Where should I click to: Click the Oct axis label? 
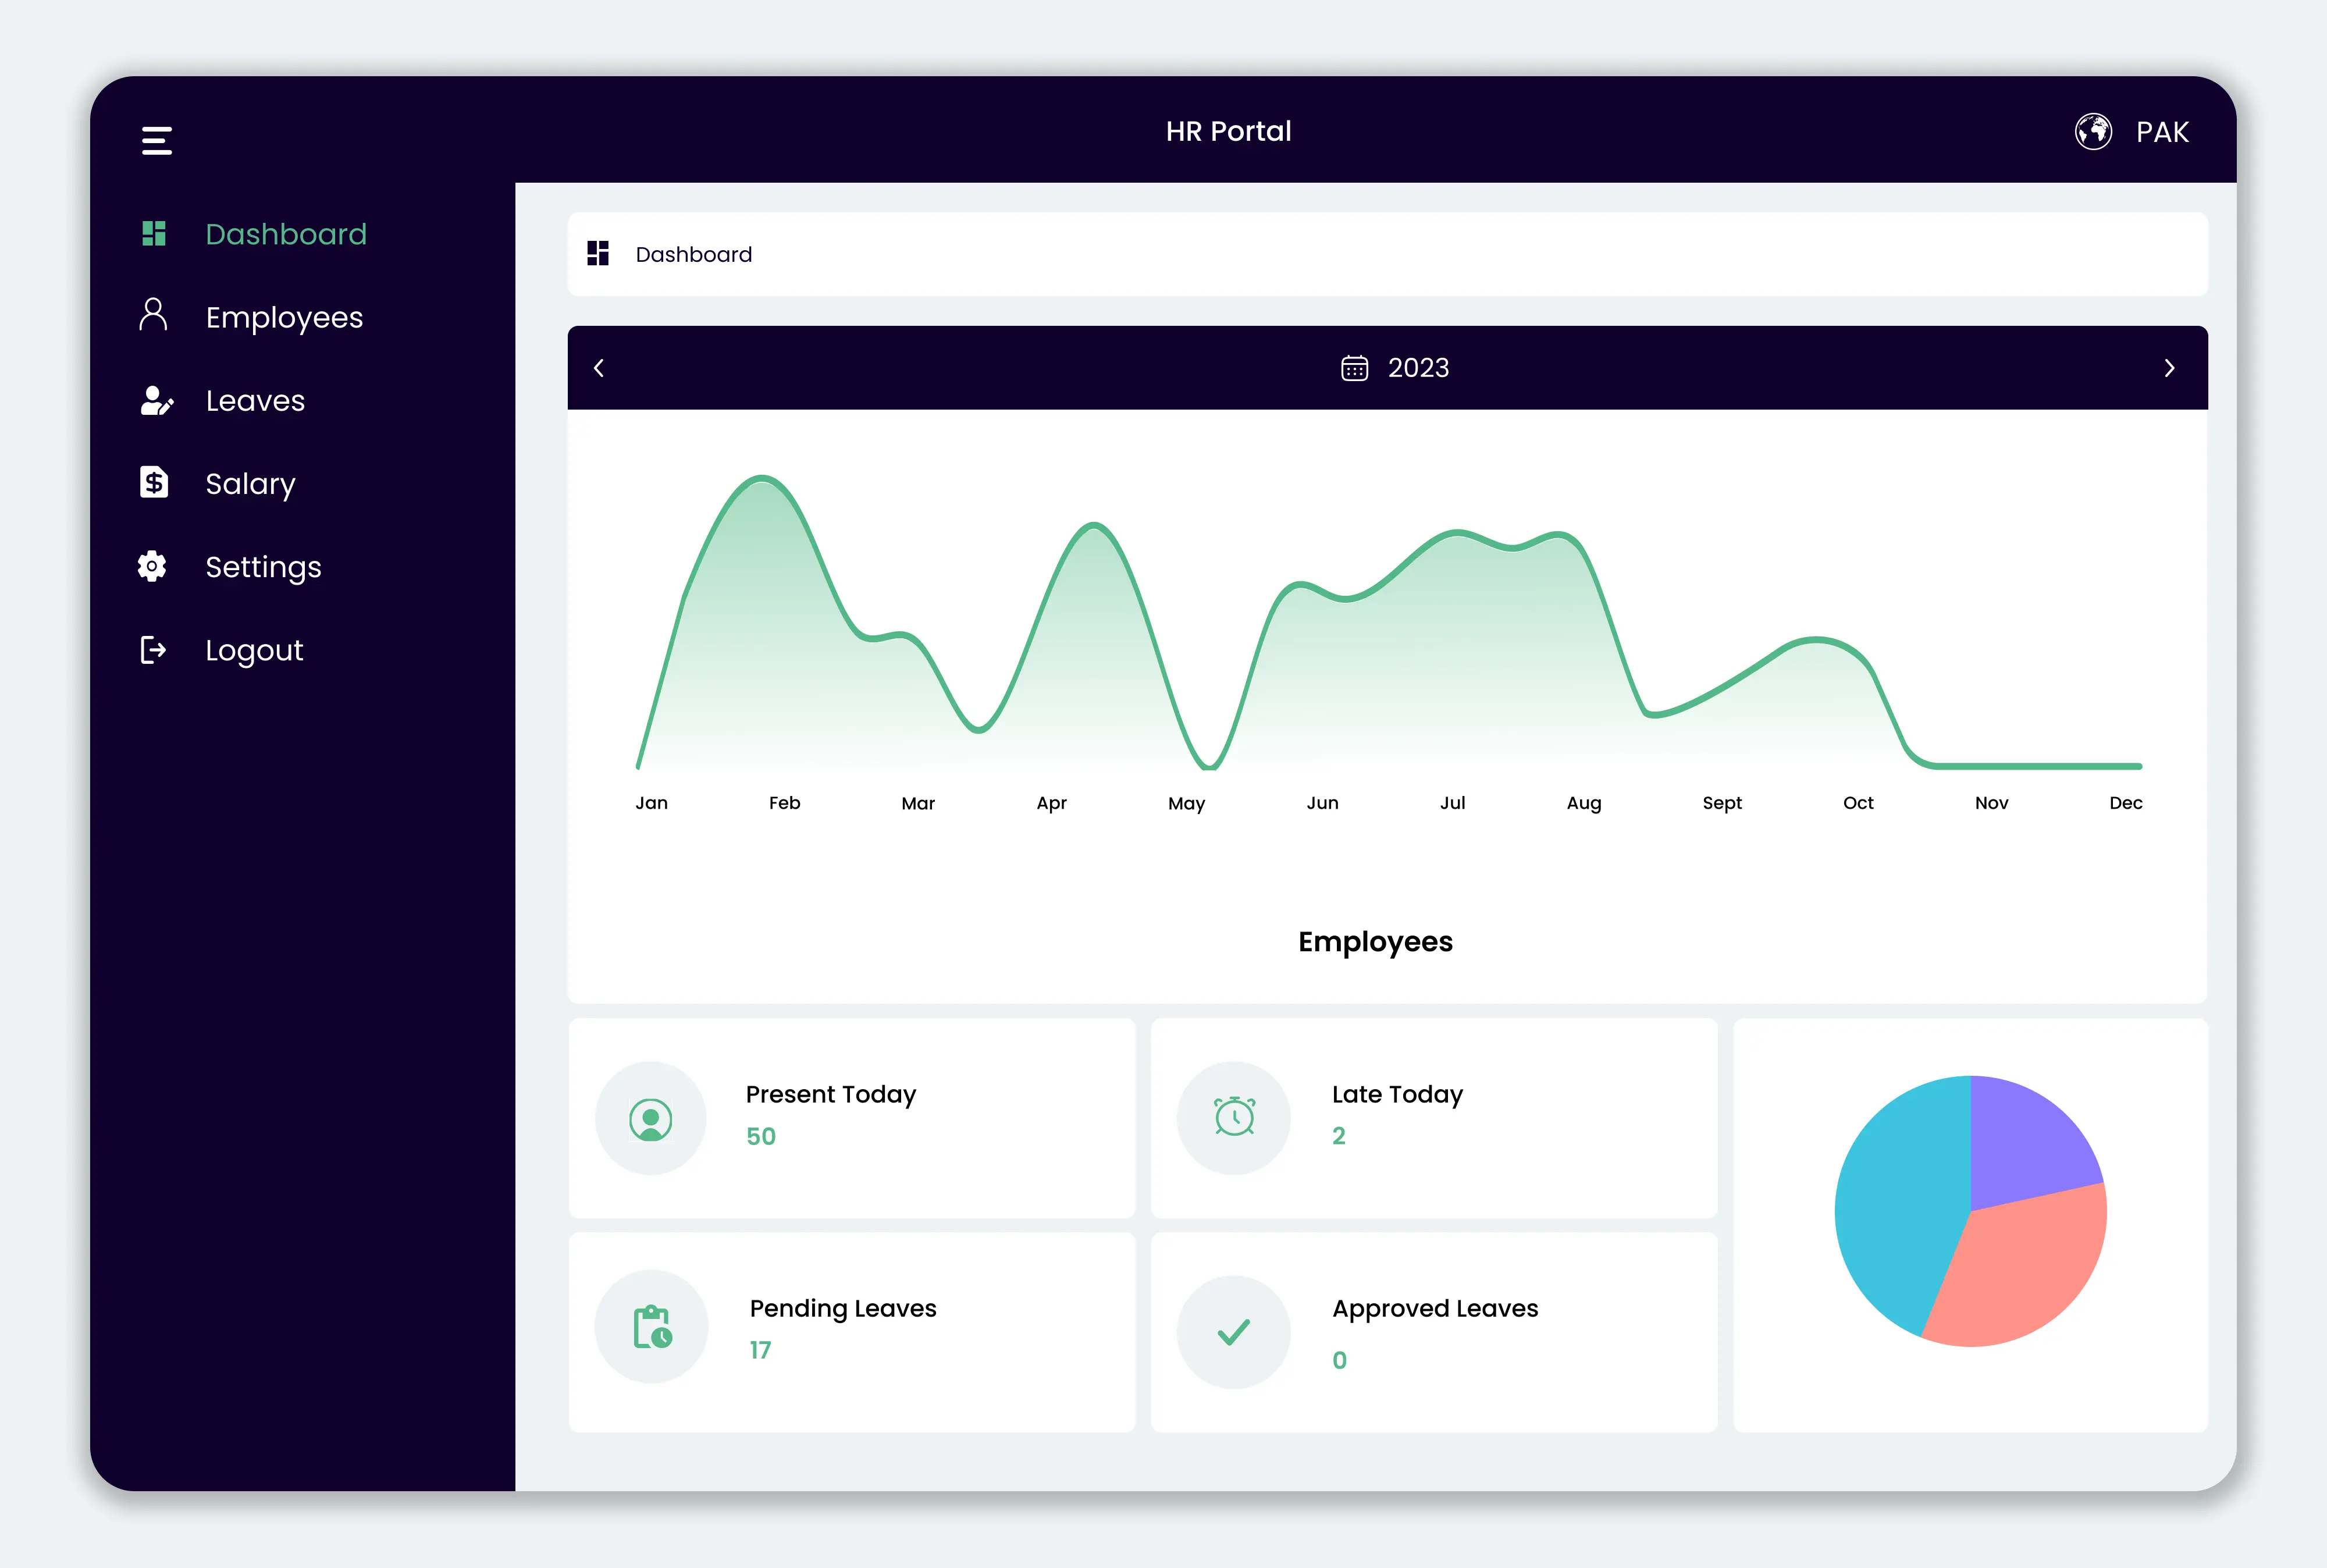click(1858, 803)
